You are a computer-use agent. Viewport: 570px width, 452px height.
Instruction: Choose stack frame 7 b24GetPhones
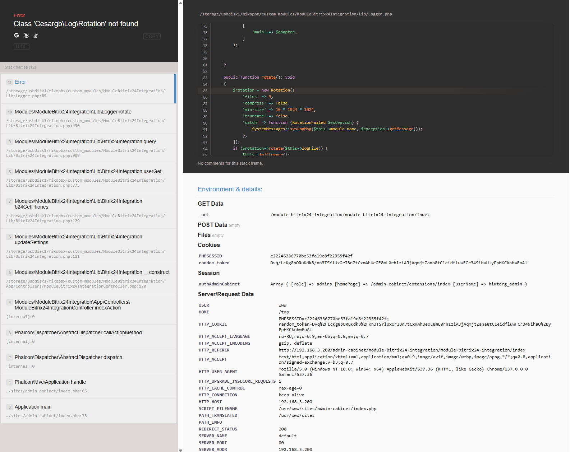pos(88,211)
